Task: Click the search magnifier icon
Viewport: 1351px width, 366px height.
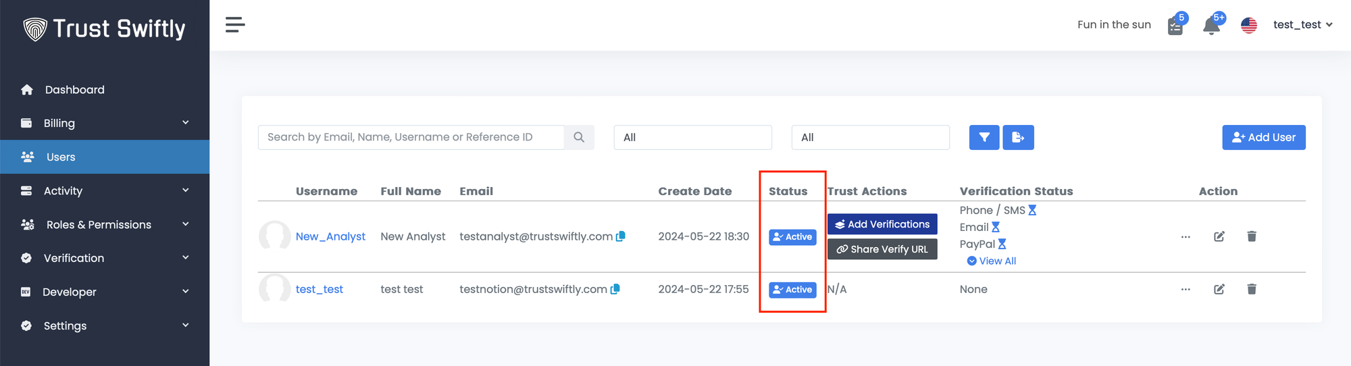Action: [579, 137]
